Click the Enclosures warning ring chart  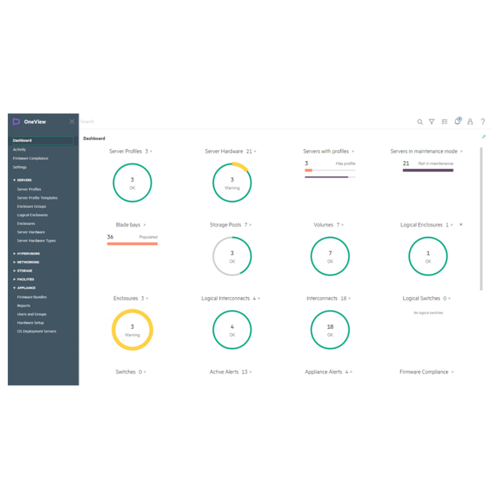point(132,330)
